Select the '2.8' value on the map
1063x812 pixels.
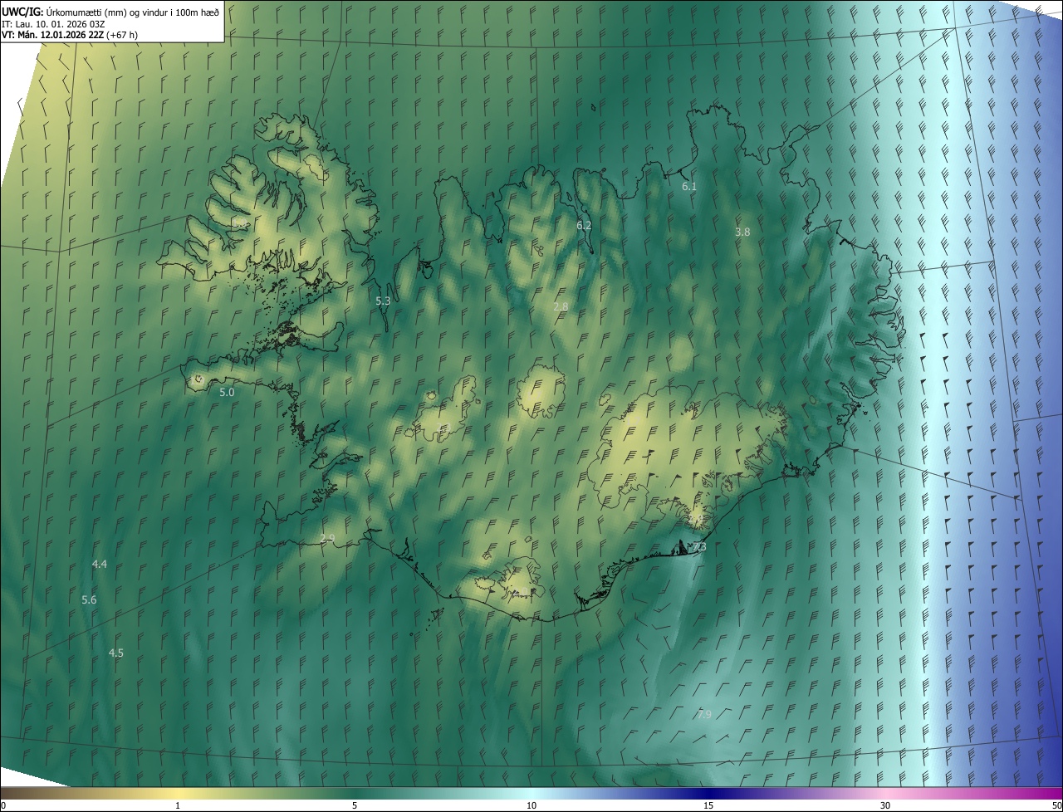(561, 307)
